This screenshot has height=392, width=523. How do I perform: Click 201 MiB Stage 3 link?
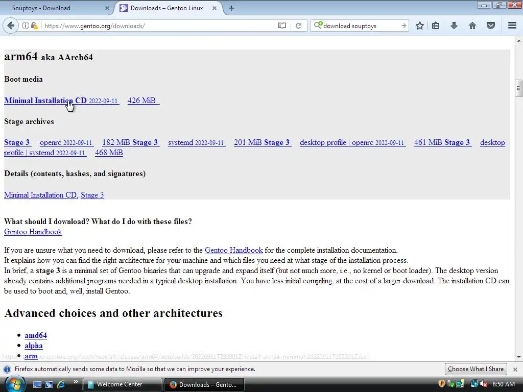pos(263,142)
